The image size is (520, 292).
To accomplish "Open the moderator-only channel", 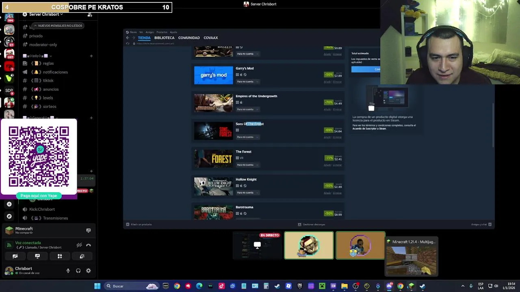I will [43, 45].
